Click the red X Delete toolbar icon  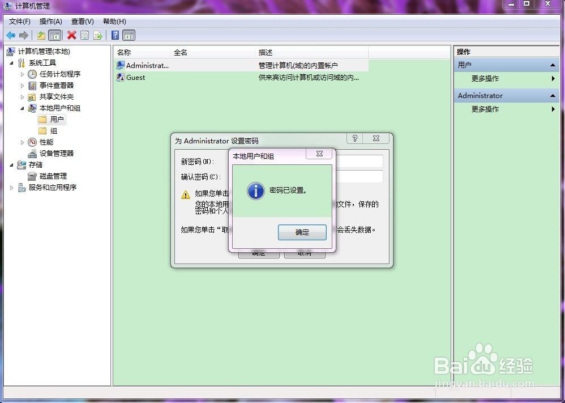pyautogui.click(x=72, y=35)
